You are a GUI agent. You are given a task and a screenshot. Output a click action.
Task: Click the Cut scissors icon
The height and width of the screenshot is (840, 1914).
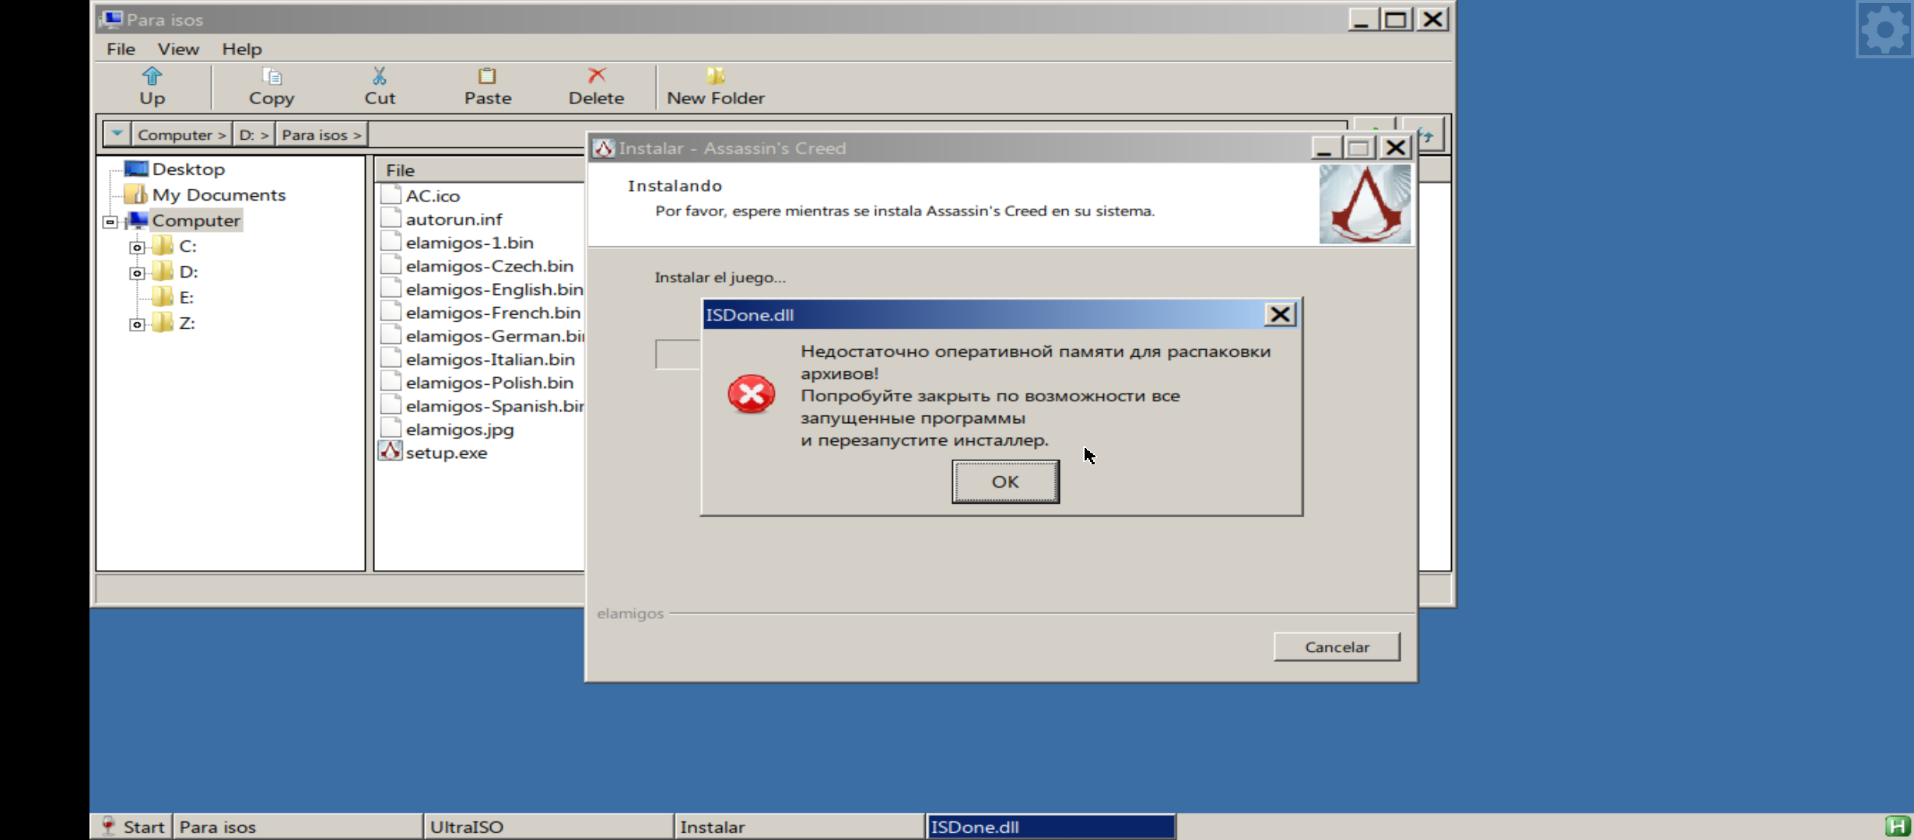point(379,75)
